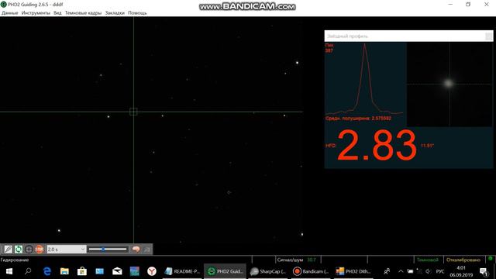
Task: Open the landscape picture app icon in taskbar
Action: coord(134,271)
